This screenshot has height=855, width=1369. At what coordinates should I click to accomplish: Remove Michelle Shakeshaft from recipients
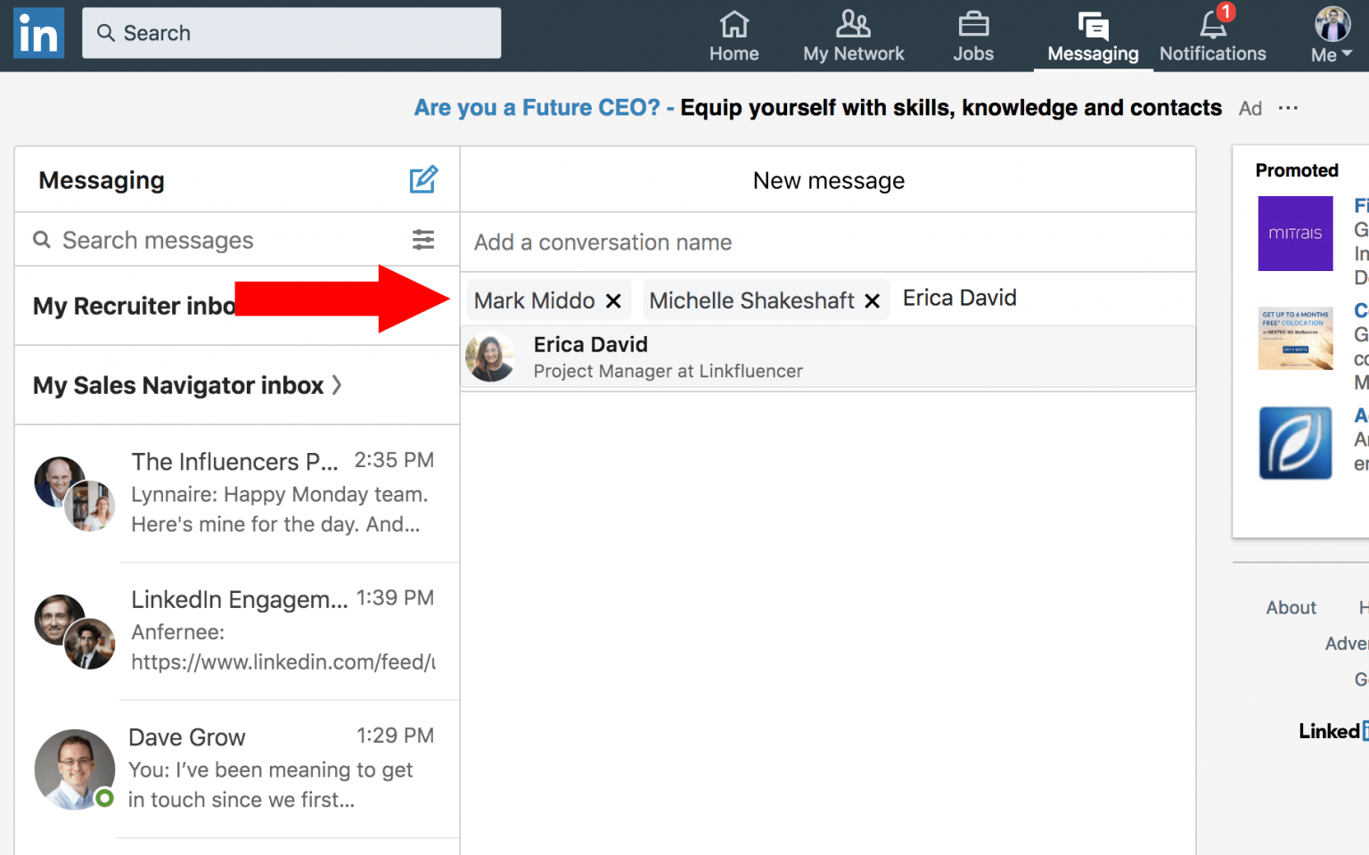872,300
